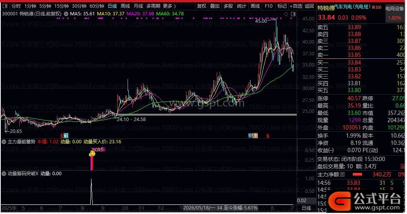The image size is (407, 214).
Task: Click the MA5: 35.61 indicator label
Action: (x=82, y=14)
